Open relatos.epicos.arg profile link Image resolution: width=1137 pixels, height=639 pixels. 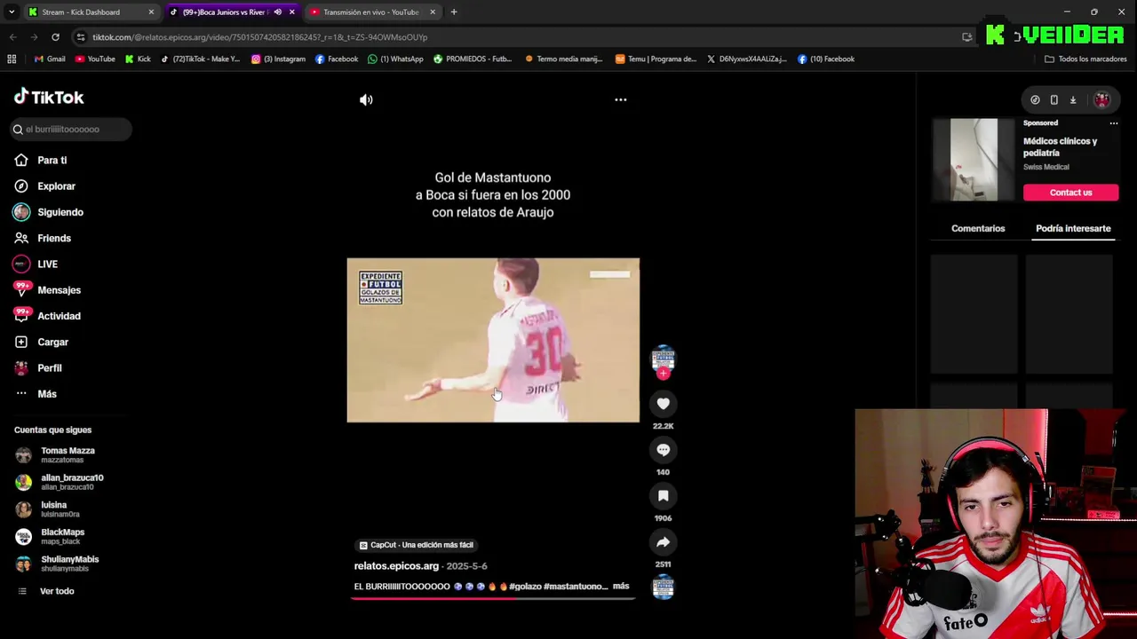tap(396, 566)
